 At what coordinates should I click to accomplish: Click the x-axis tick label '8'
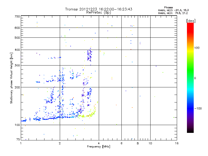[x=138, y=143]
